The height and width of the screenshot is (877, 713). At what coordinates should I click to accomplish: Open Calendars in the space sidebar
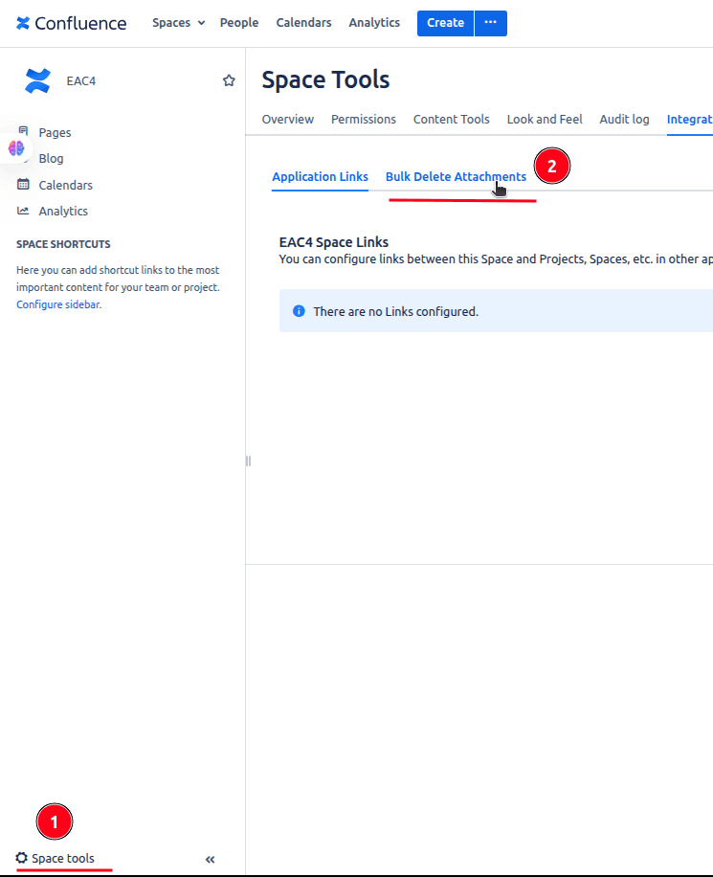[65, 185]
